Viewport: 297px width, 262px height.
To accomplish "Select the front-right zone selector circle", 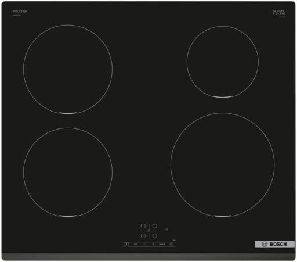I will point(154,236).
